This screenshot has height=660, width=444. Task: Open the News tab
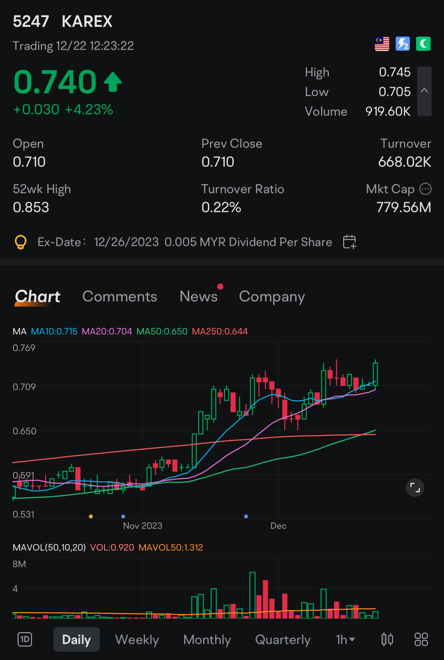(199, 297)
